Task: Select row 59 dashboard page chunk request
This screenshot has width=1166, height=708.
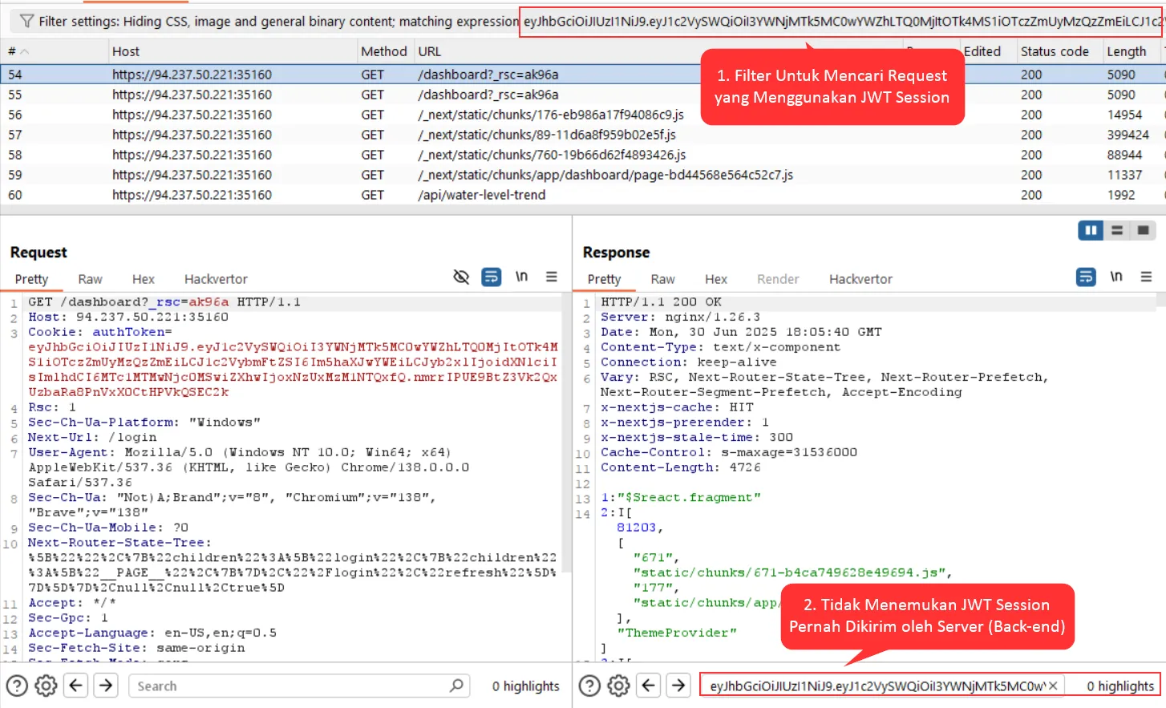Action: (583, 175)
